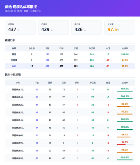Click the 红牌楼 净已报 value 283

[92, 60]
